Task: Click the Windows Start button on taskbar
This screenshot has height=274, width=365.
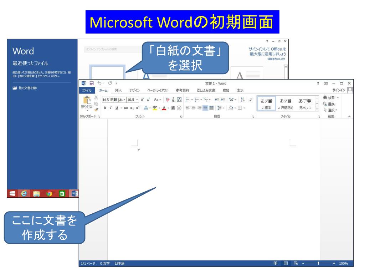Action: (x=12, y=193)
